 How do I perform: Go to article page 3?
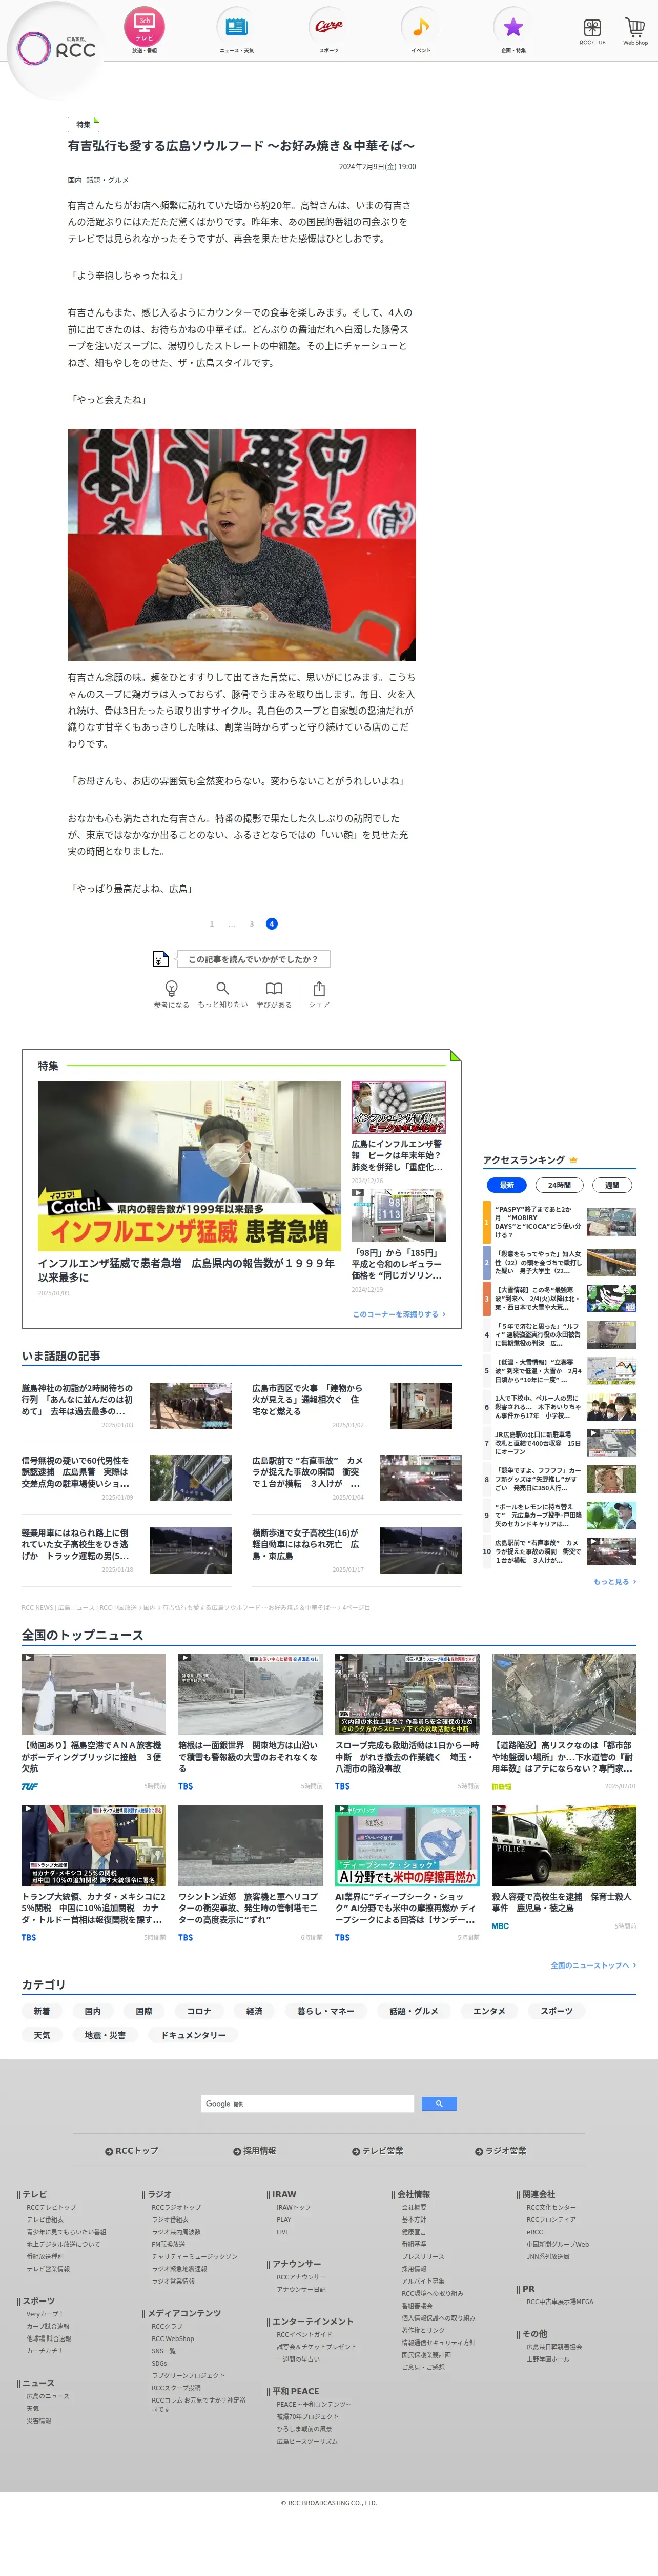click(x=252, y=924)
